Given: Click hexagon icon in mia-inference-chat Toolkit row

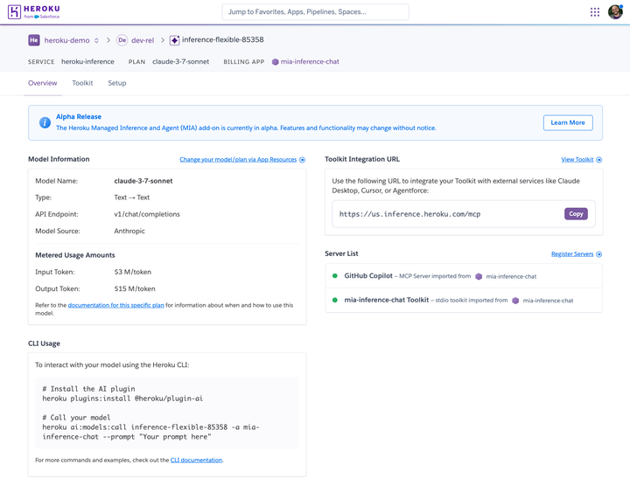Looking at the screenshot, I should click(515, 301).
